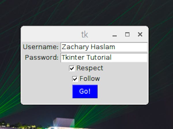Focus the Username input field
The image size is (173, 129).
104,47
